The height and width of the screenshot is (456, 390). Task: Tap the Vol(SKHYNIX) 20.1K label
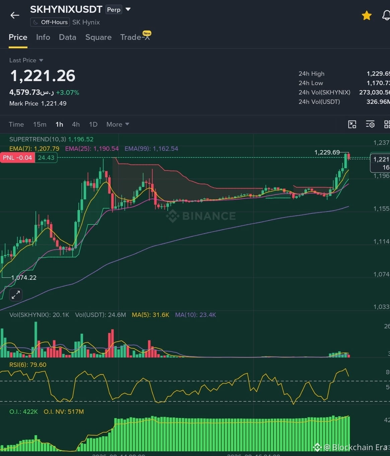pyautogui.click(x=39, y=315)
